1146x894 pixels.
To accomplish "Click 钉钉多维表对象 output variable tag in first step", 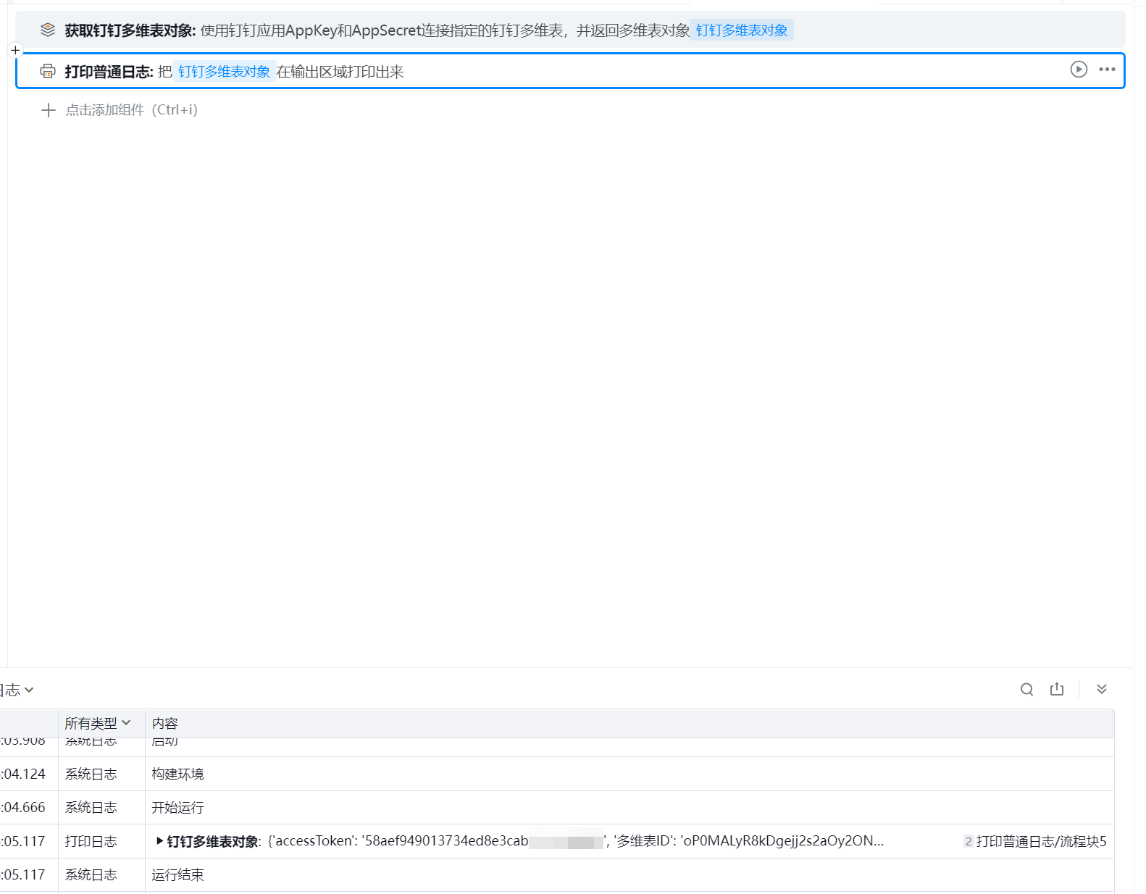I will tap(742, 30).
